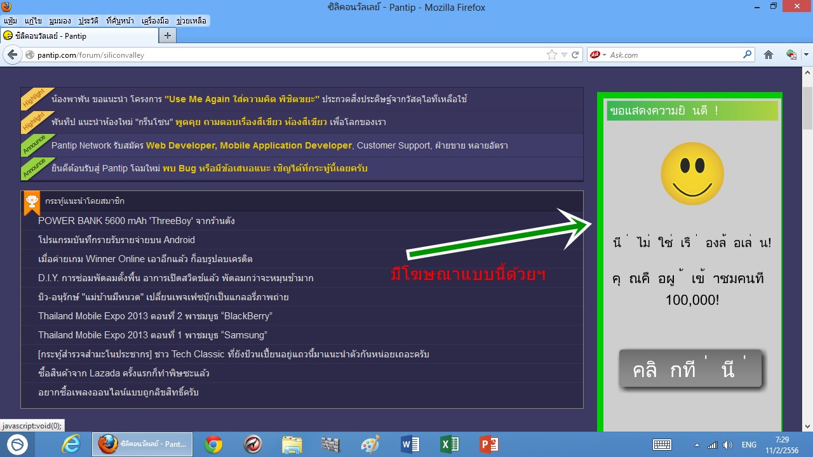
Task: Open Google Chrome from the taskbar
Action: click(213, 444)
